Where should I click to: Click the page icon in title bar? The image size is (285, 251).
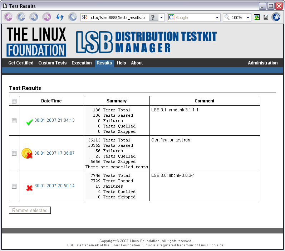(x=5, y=6)
